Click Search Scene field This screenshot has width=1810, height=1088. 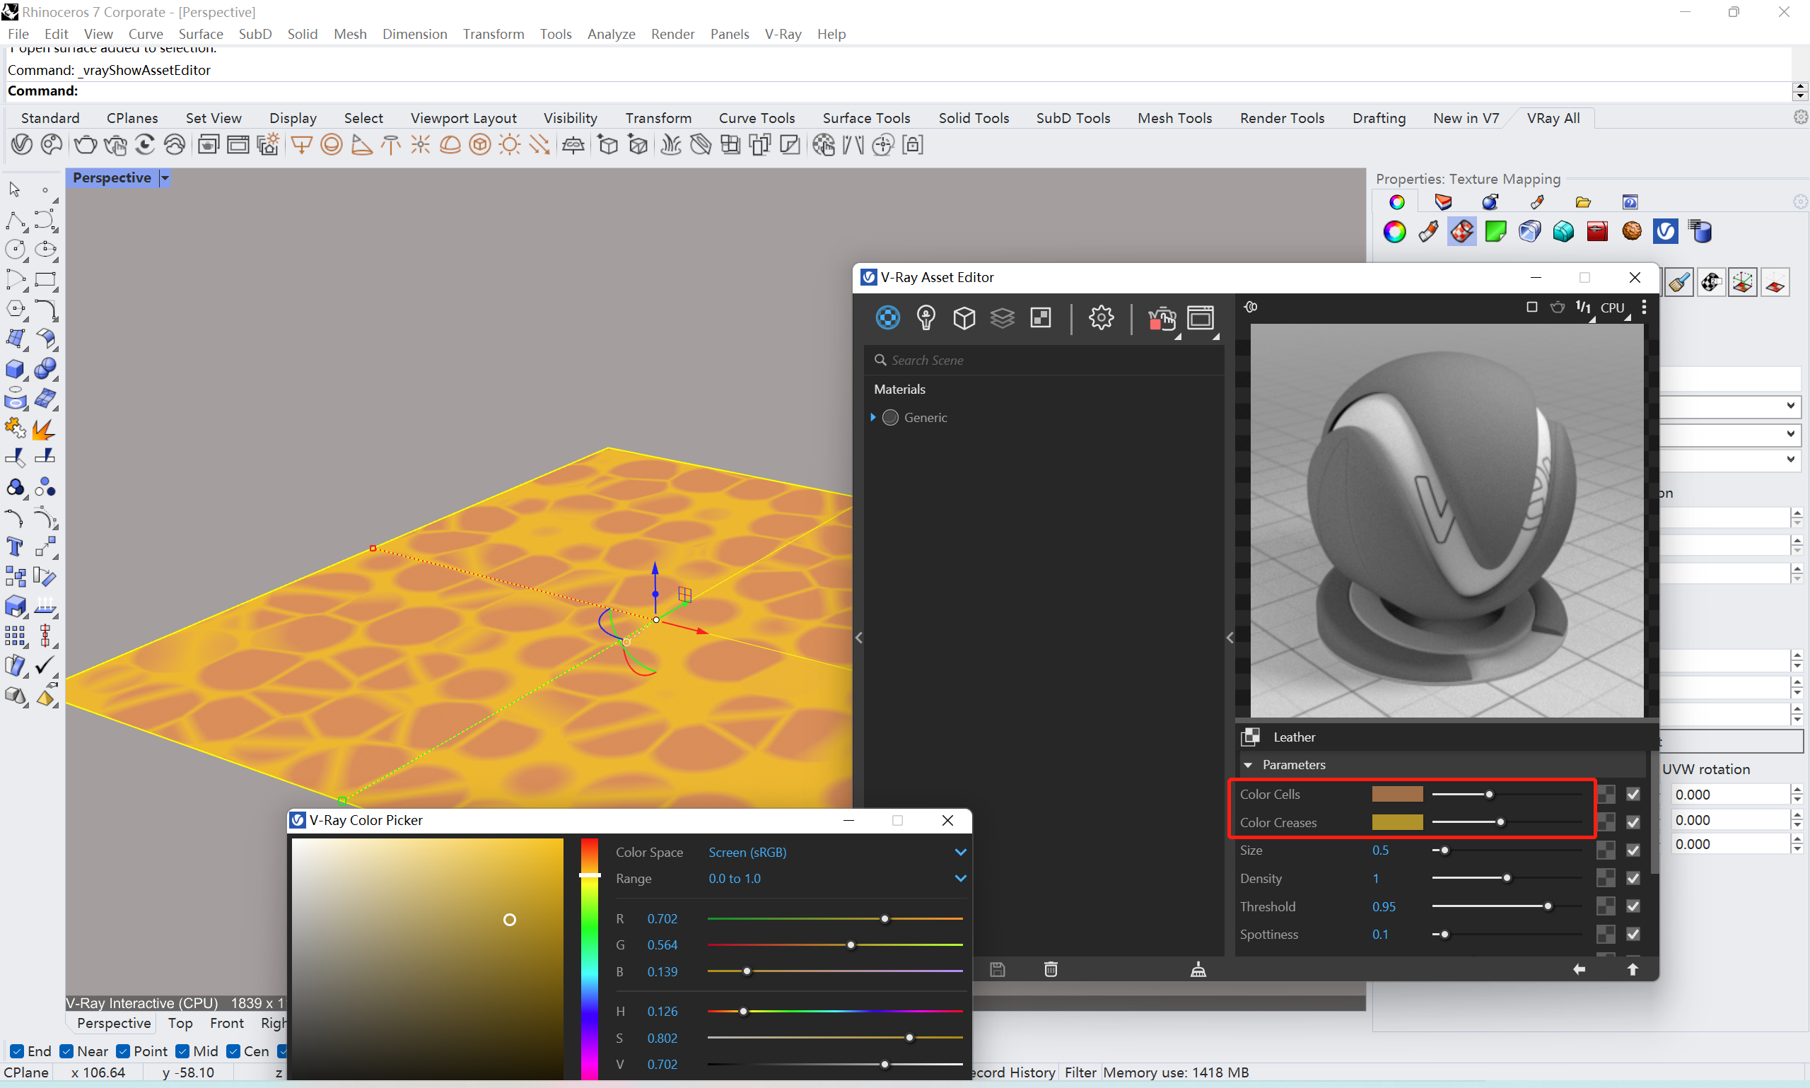point(1044,360)
